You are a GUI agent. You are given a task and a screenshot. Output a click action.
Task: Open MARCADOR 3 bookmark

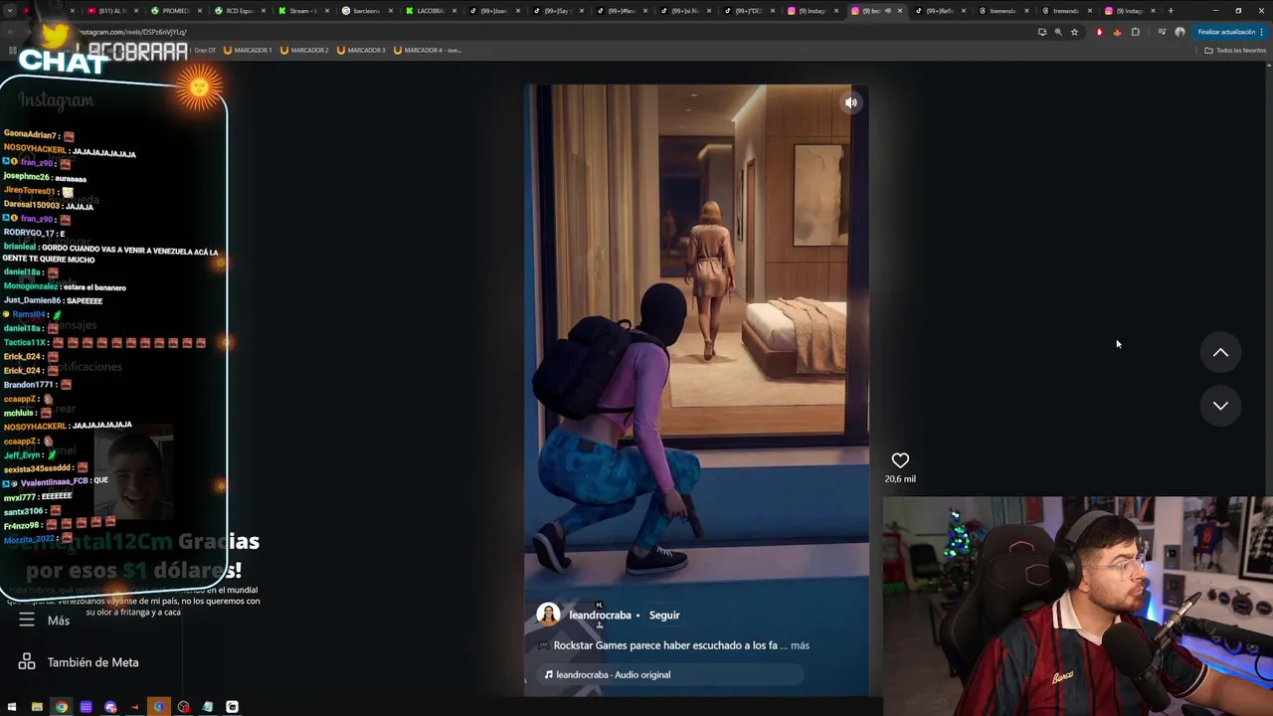(x=361, y=50)
